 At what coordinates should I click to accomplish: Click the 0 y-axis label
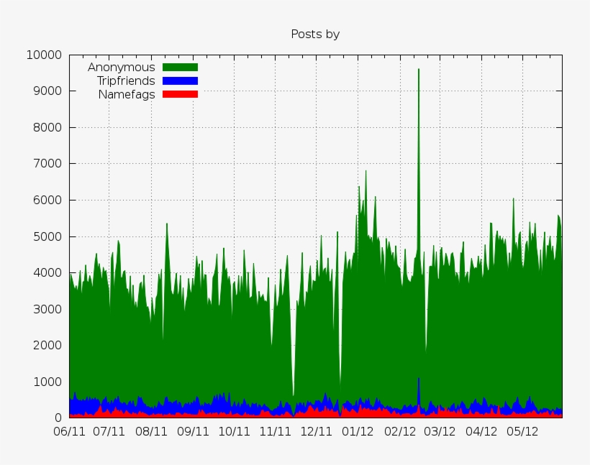[58, 418]
